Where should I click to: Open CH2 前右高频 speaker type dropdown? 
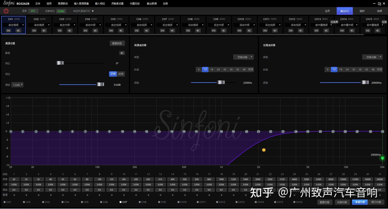[x=39, y=25]
